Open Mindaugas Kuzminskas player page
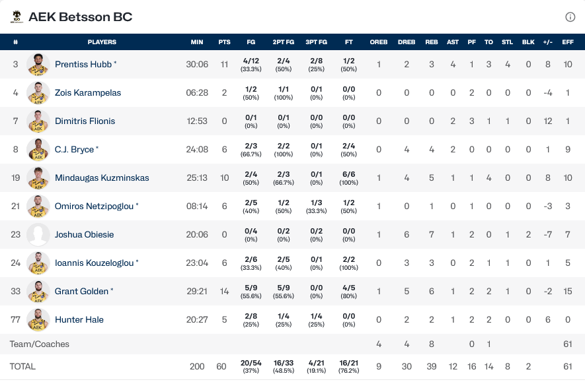585x382 pixels. click(102, 178)
